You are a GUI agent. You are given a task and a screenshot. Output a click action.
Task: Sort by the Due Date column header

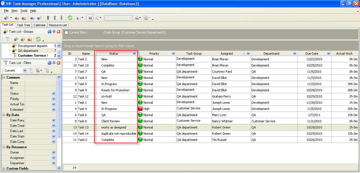312,54
